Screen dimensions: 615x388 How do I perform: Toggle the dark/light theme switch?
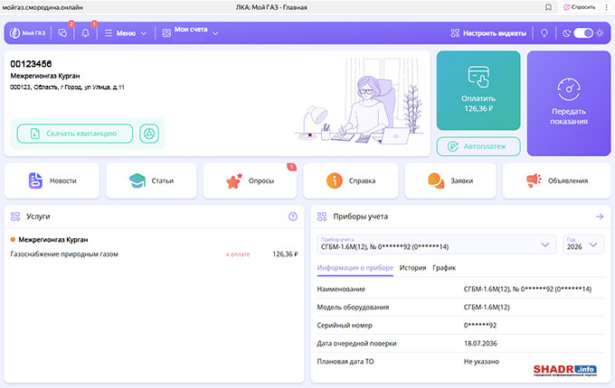pos(582,33)
